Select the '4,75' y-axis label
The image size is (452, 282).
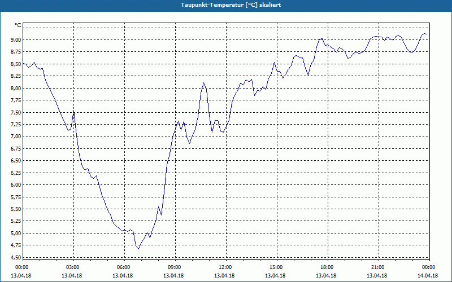pos(16,245)
